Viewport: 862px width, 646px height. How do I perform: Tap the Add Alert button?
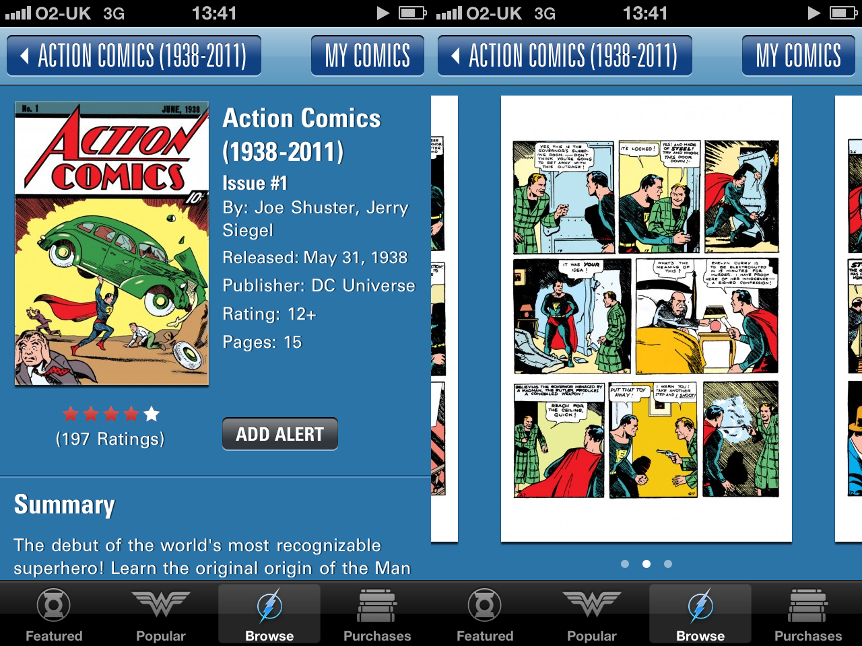tap(280, 434)
